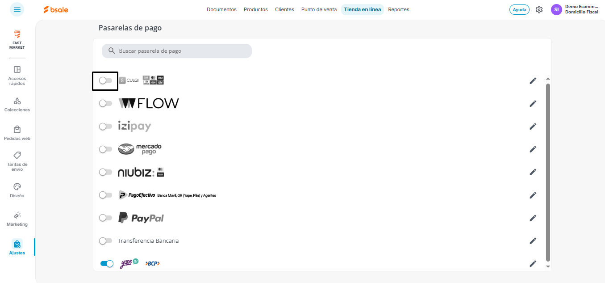This screenshot has width=605, height=283.
Task: Open the Documentos menu
Action: pyautogui.click(x=221, y=9)
